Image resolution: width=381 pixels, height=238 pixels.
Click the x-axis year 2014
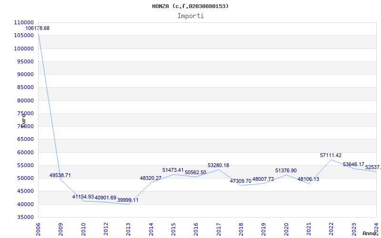click(151, 229)
